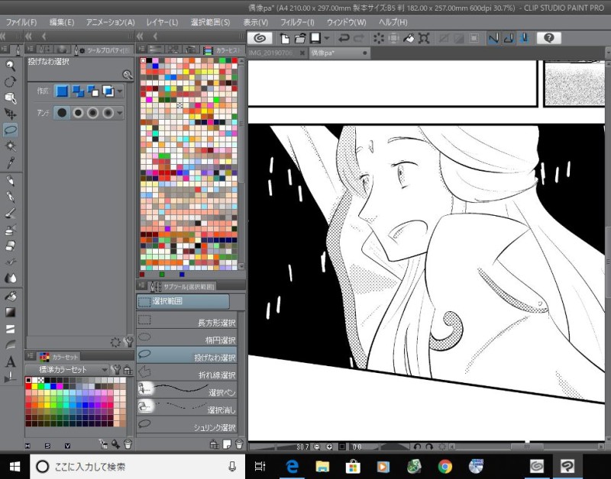The width and height of the screenshot is (611, 479).
Task: Expand selection mode options arrow
Action: [120, 91]
